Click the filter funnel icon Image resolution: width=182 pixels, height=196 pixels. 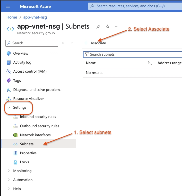(x=87, y=54)
